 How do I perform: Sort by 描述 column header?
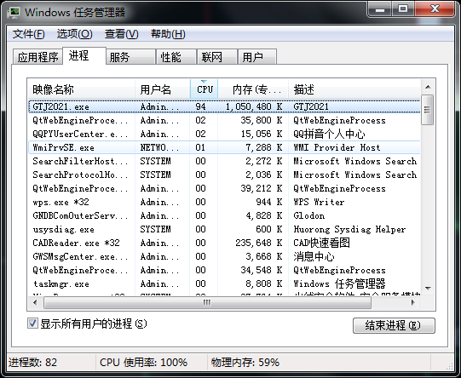pyautogui.click(x=354, y=89)
